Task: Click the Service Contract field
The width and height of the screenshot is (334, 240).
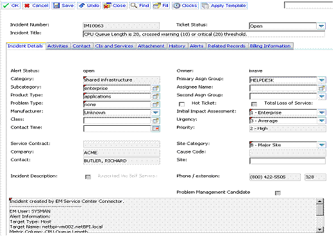Action: (x=121, y=144)
